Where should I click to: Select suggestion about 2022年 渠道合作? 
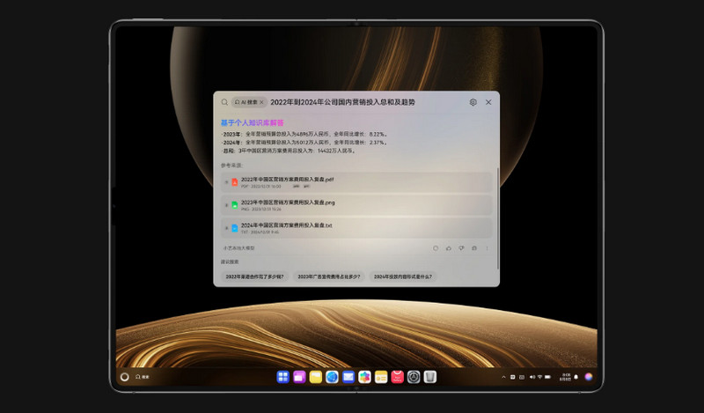[254, 277]
